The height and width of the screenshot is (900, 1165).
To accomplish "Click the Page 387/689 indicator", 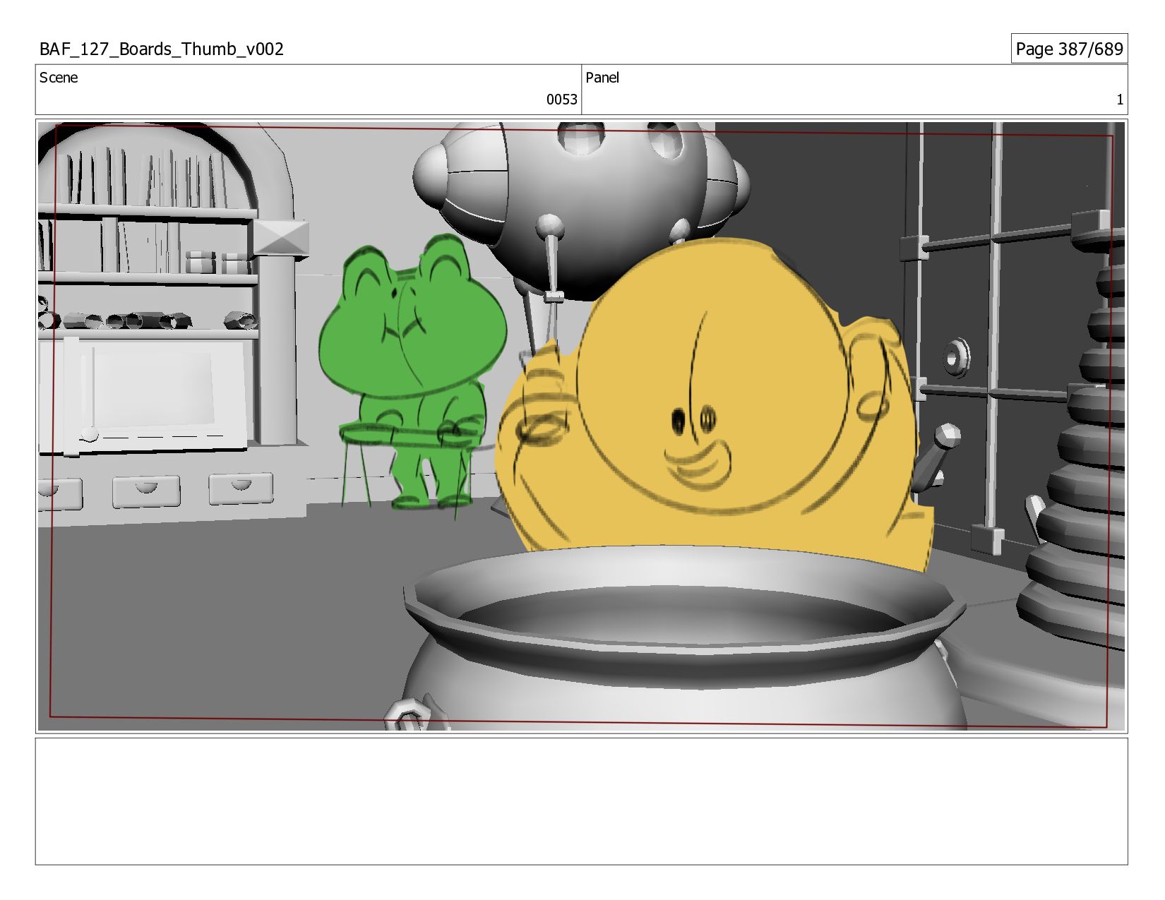I will pos(1069,49).
